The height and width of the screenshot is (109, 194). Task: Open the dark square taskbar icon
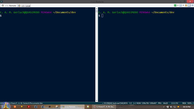coord(50,107)
